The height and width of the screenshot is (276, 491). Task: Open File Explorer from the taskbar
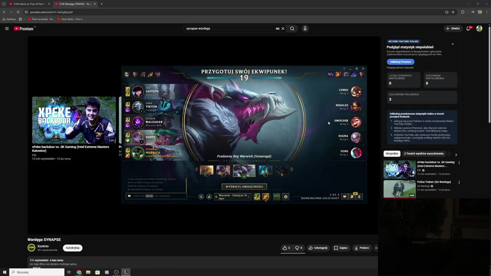tap(88, 272)
